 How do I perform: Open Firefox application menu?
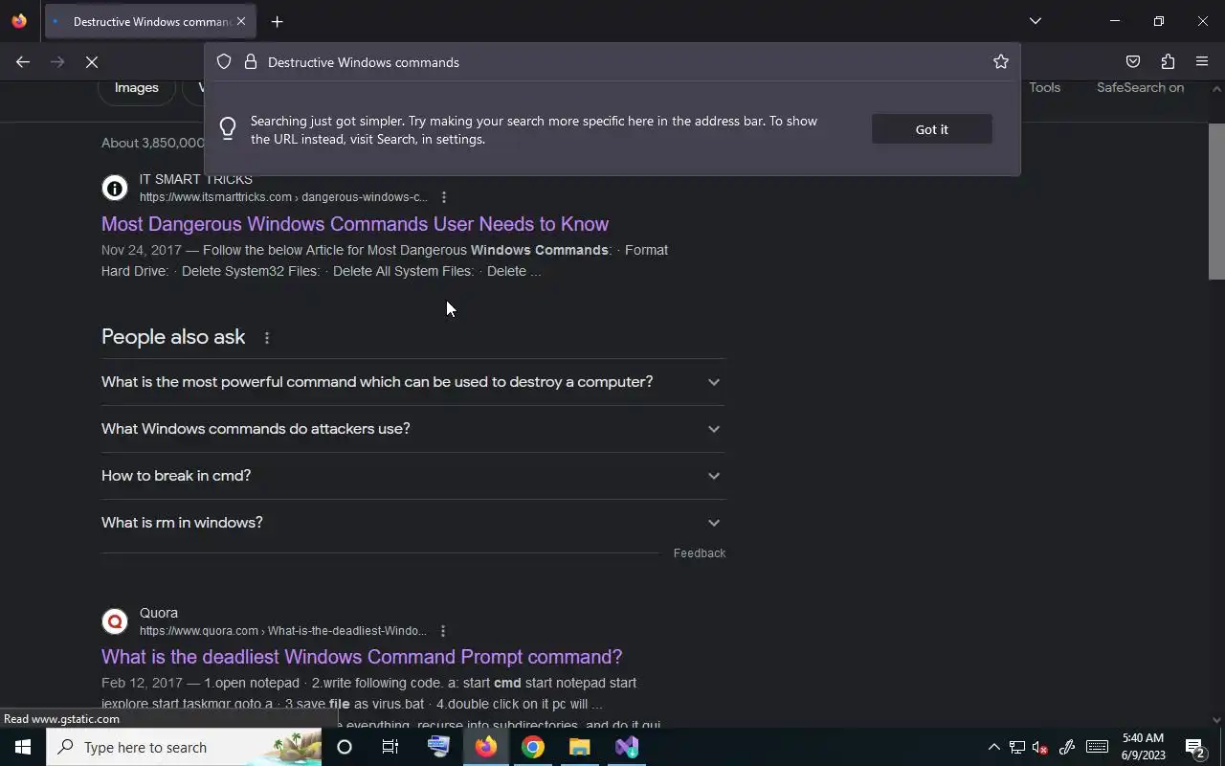pyautogui.click(x=1202, y=62)
